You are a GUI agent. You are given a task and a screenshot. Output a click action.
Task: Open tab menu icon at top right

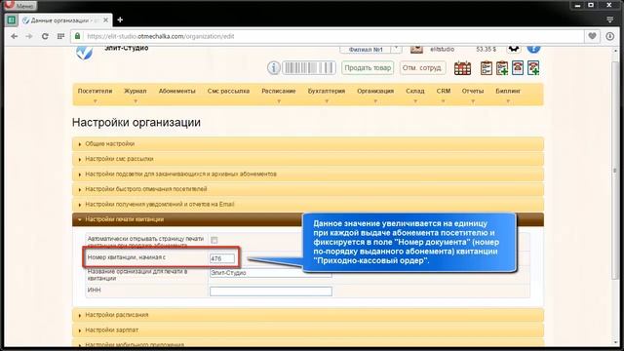click(x=609, y=19)
